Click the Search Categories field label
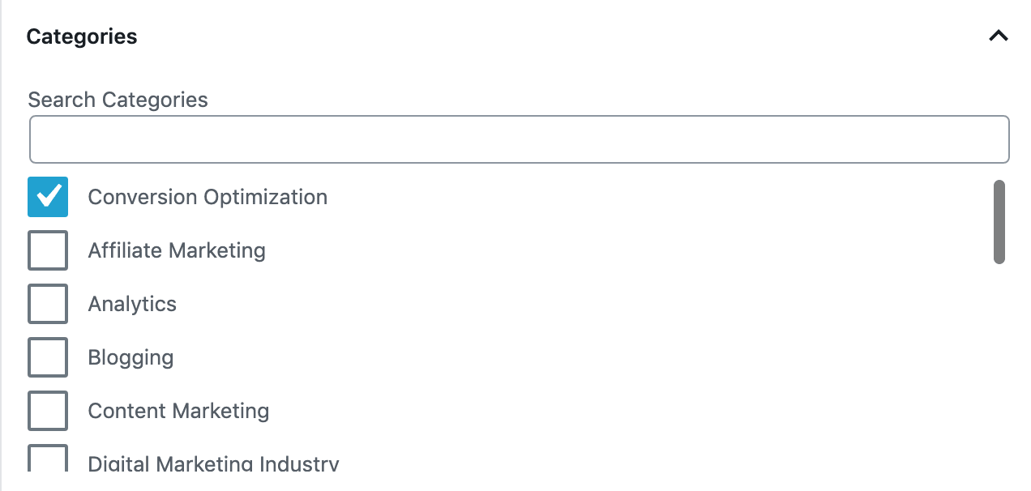The width and height of the screenshot is (1031, 491). [118, 100]
